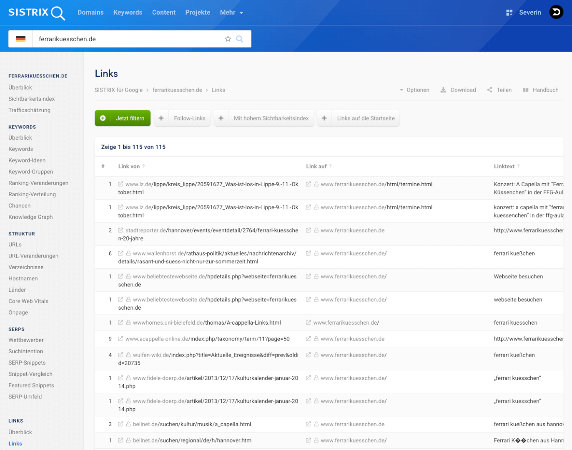Image resolution: width=572 pixels, height=450 pixels.
Task: Click 'Zeige 1 bis 115 von 115' text
Action: (133, 147)
